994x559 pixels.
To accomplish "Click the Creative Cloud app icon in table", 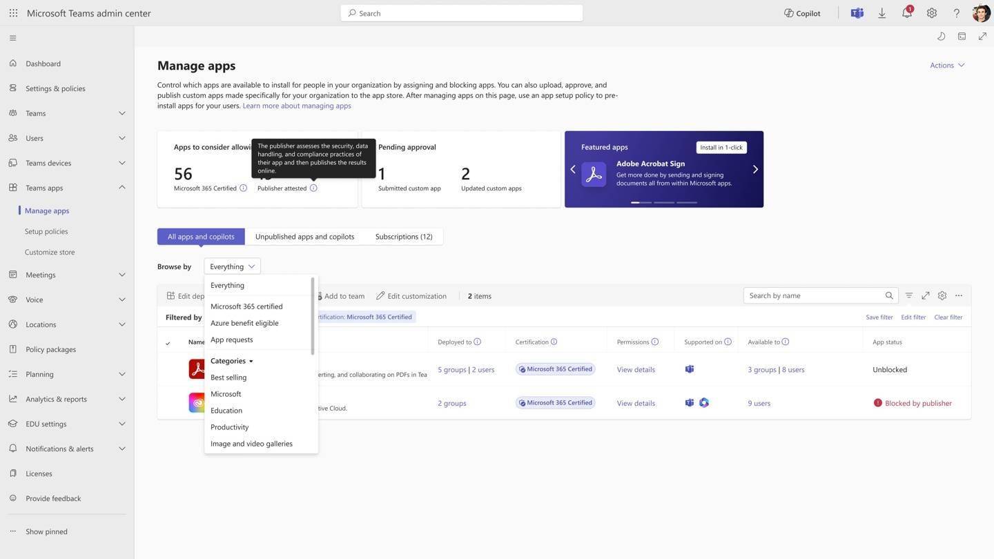I will point(197,402).
